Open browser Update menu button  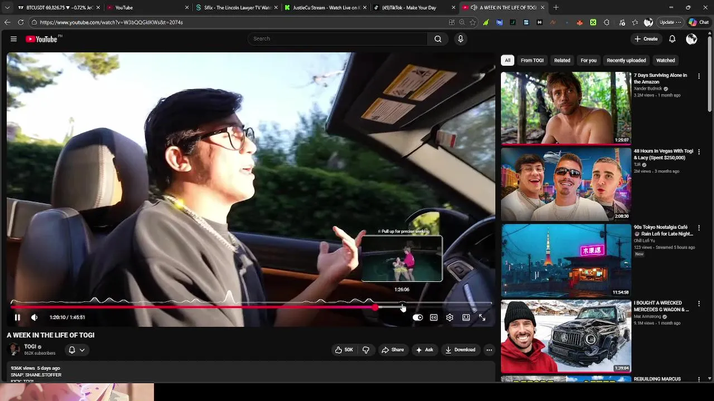[x=670, y=22]
